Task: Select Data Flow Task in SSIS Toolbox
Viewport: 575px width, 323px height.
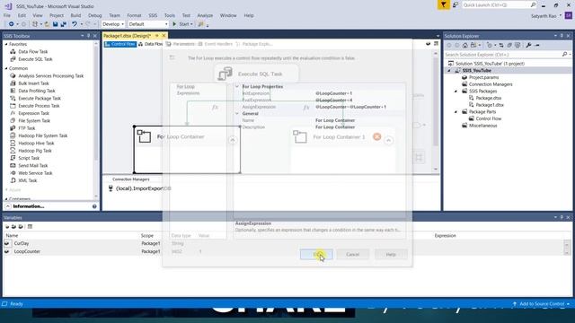Action: click(x=33, y=52)
